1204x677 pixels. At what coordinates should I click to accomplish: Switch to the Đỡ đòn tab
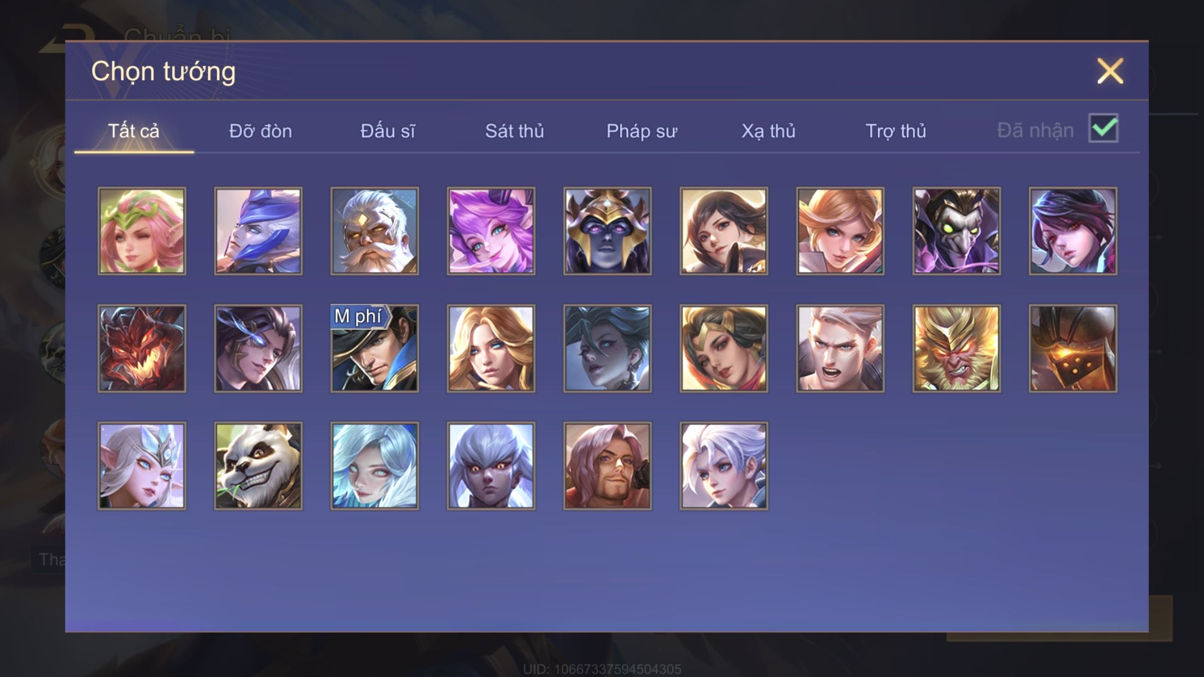click(261, 131)
